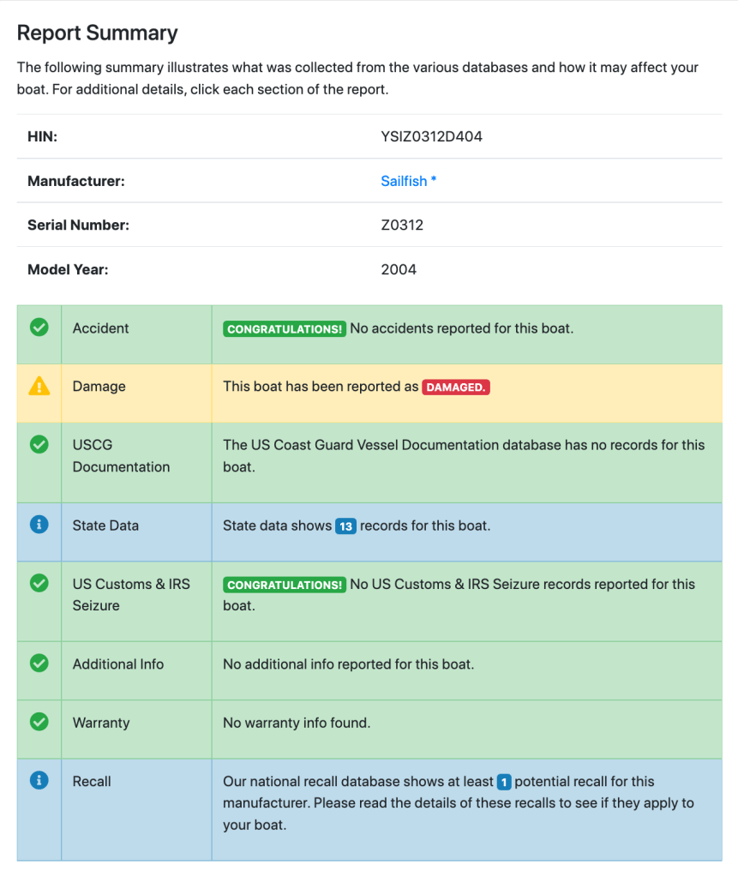Click the green checkmark beside Warranty

point(39,722)
